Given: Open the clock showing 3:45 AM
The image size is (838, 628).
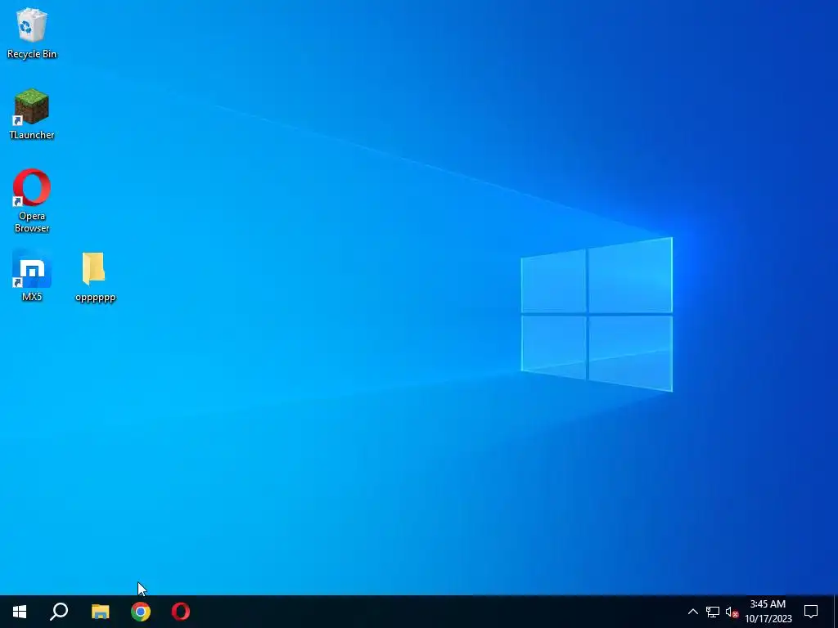Looking at the screenshot, I should point(768,612).
